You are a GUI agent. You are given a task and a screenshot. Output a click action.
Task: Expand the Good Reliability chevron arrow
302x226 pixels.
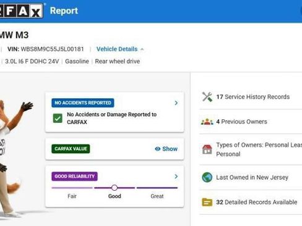176,177
